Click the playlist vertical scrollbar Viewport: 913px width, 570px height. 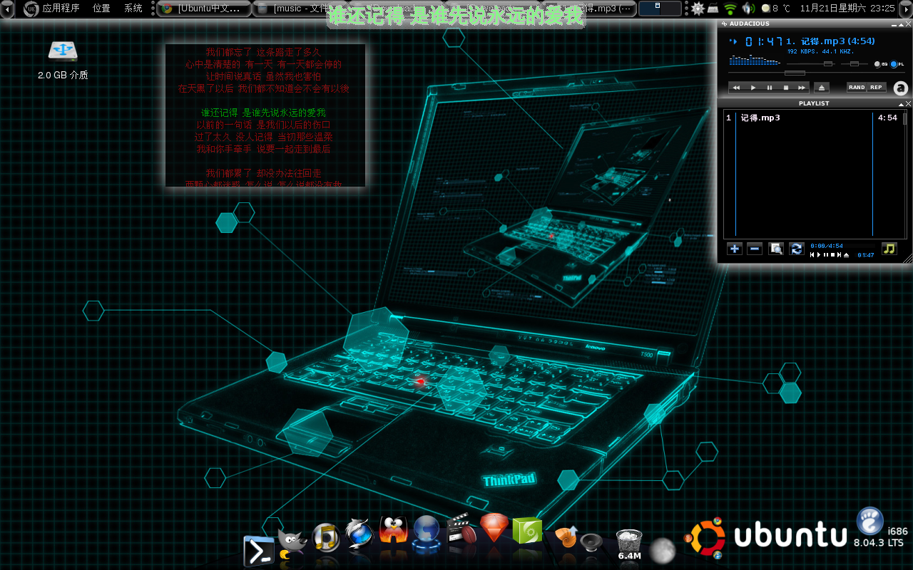pos(905,175)
